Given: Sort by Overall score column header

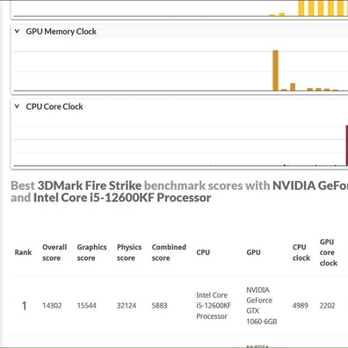Looking at the screenshot, I should point(54,252).
